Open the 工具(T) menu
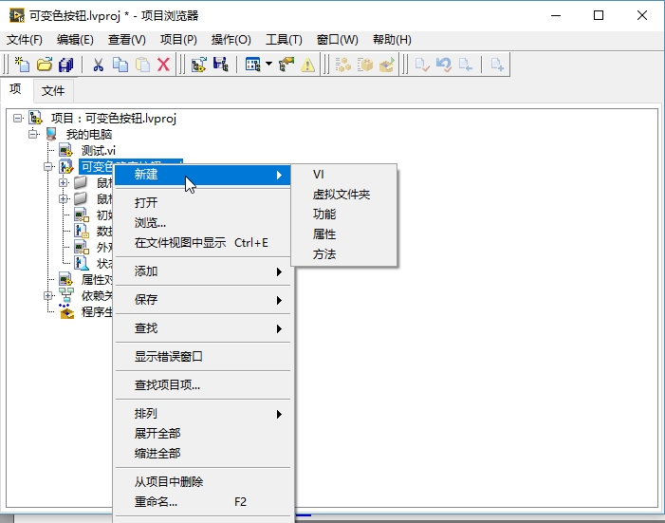The height and width of the screenshot is (523, 665). tap(284, 40)
